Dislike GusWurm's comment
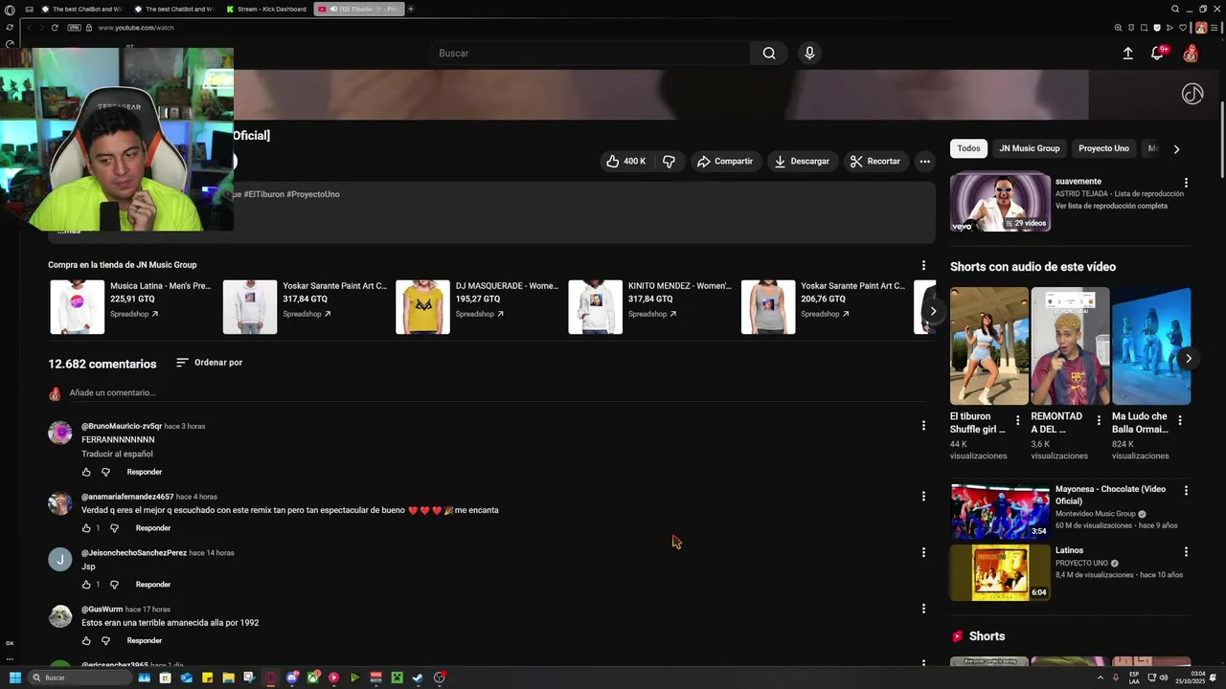Screen dimensions: 1226x689 click(x=105, y=641)
